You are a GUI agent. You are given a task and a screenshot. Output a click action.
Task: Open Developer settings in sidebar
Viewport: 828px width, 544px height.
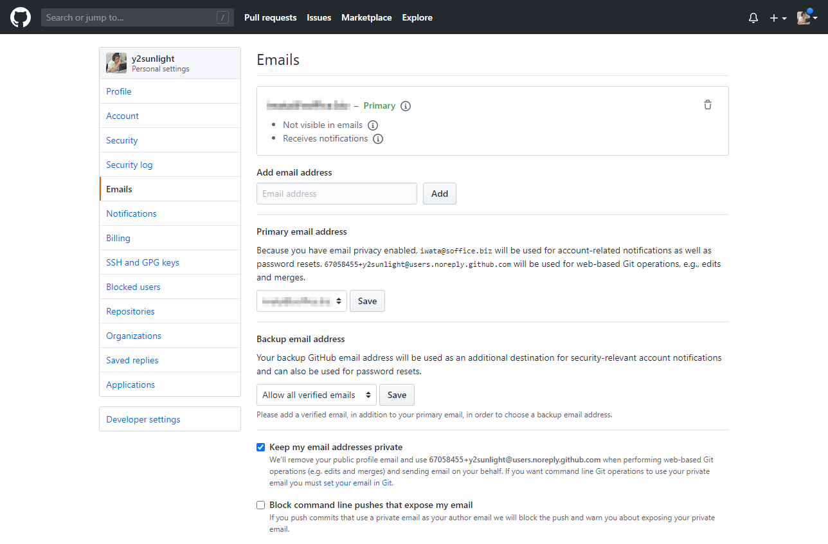[x=143, y=419]
